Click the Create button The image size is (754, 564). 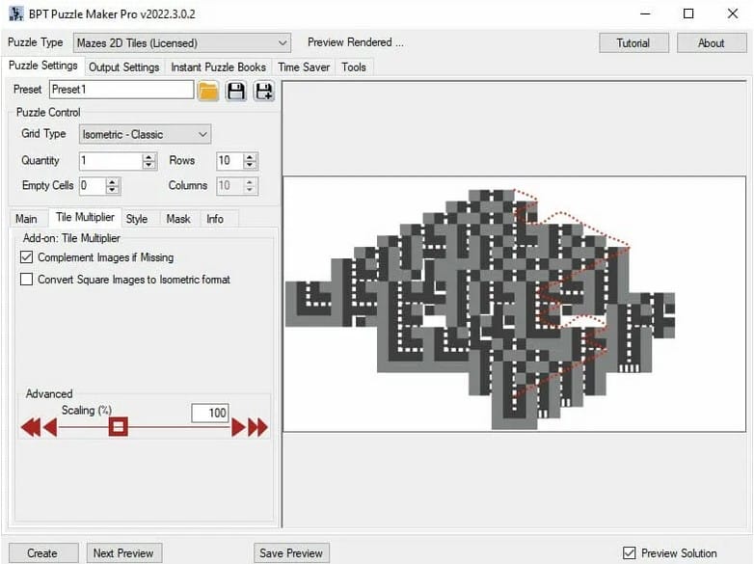point(41,553)
